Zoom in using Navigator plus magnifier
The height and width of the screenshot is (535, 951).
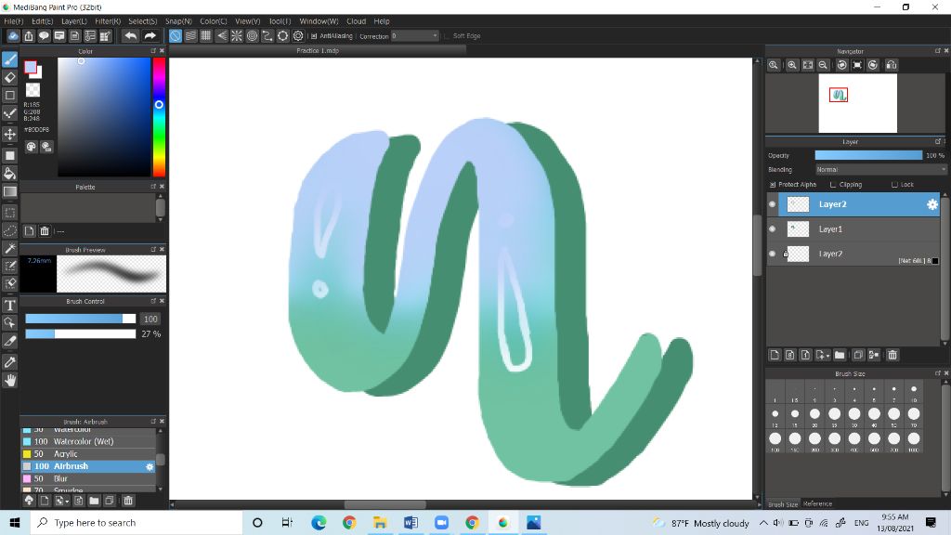click(x=792, y=65)
